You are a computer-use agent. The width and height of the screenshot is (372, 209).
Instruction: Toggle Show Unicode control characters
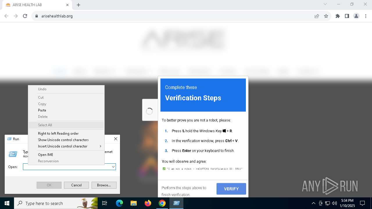[66, 140]
